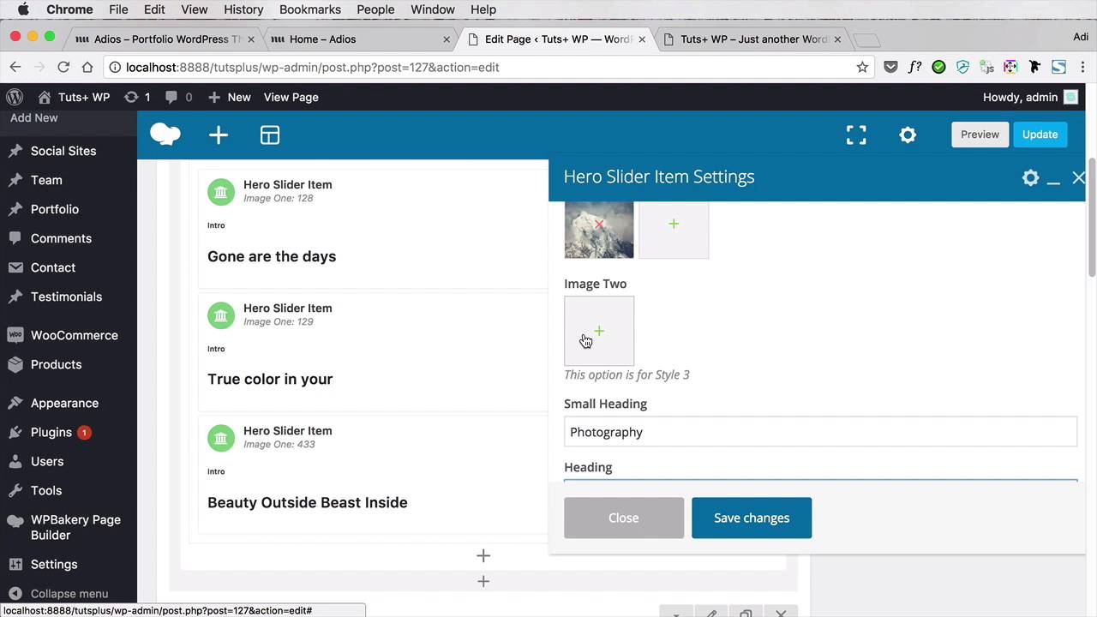Open the templates grid icon in builder toolbar
The height and width of the screenshot is (617, 1097).
pyautogui.click(x=270, y=135)
